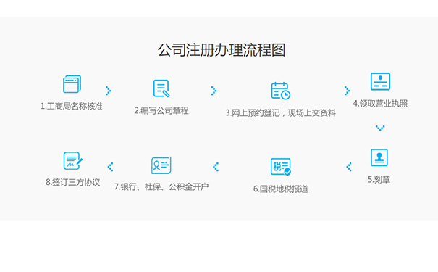Click the license card icon above 领取营业执照

[x=380, y=81]
